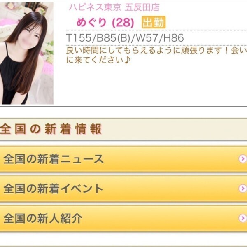Click the に来てください♪ line of the comment
The width and height of the screenshot is (247, 247).
(98, 60)
